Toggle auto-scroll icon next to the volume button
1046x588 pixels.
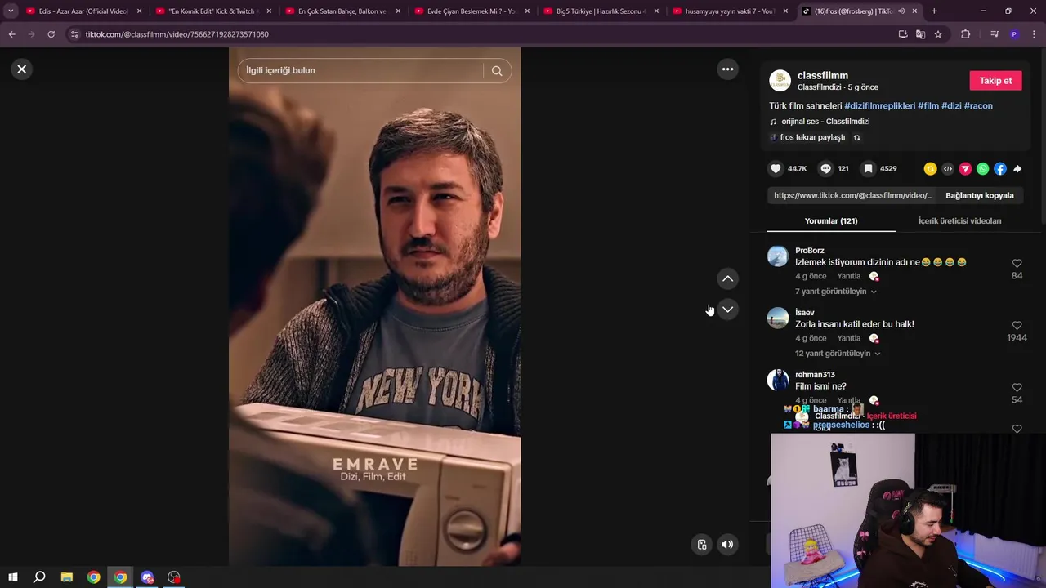point(701,545)
